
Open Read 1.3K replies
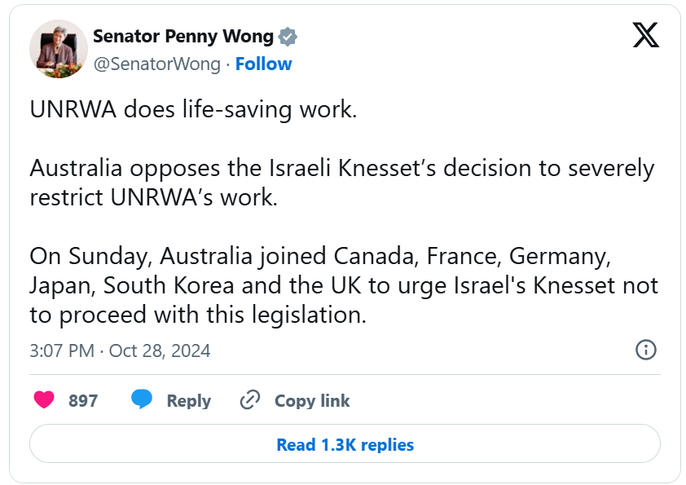(x=345, y=444)
